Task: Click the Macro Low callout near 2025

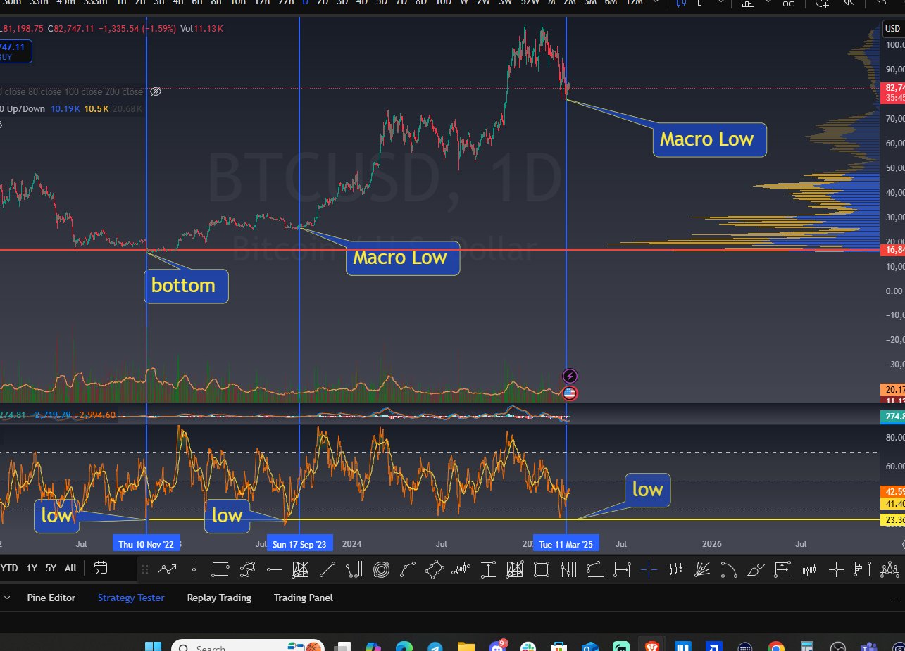Action: (x=709, y=139)
